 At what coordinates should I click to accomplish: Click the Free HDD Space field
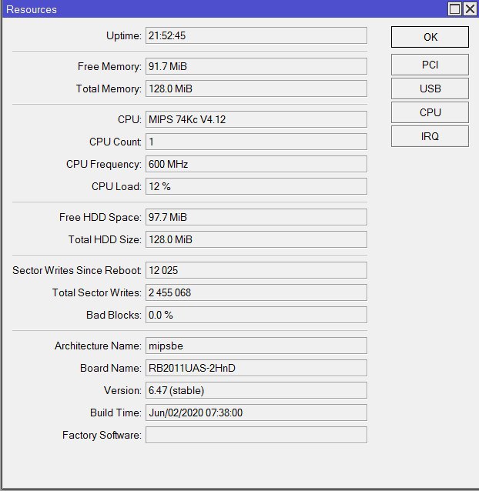[256, 217]
